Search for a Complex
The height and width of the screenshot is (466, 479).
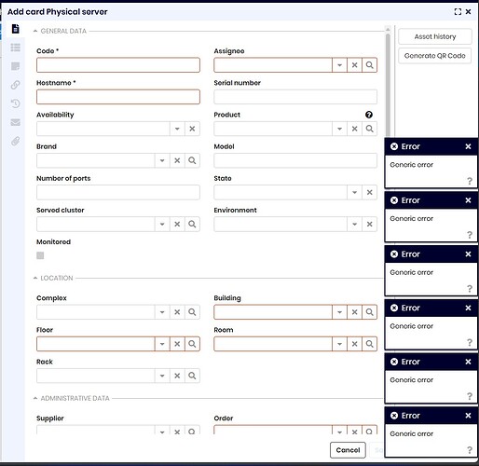click(192, 312)
